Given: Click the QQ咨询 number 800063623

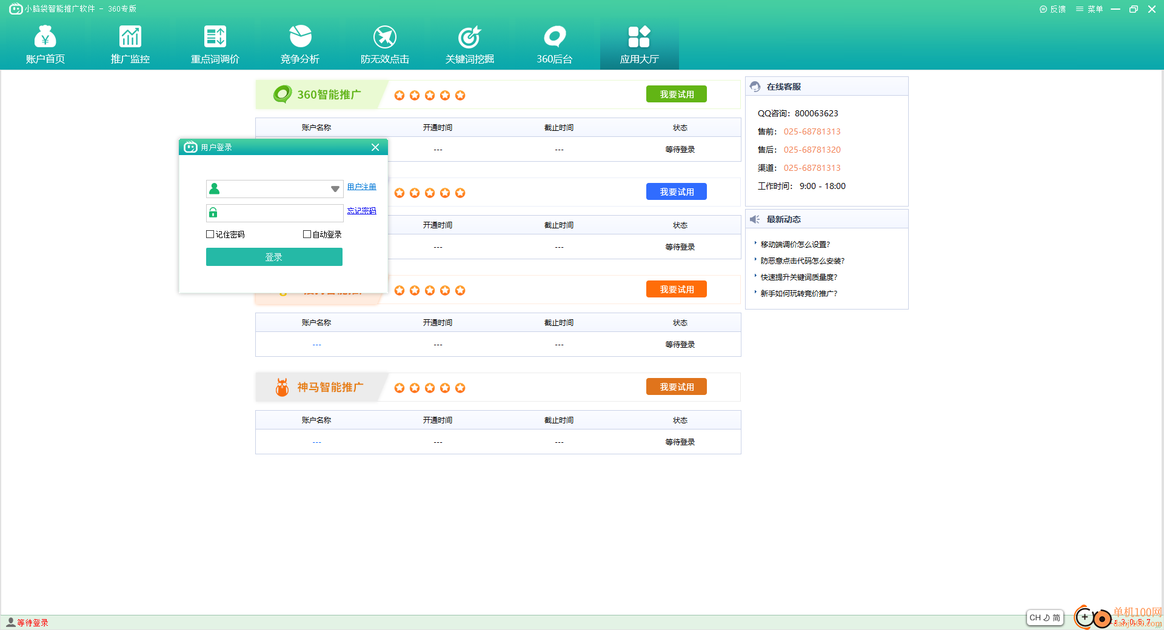Looking at the screenshot, I should click(817, 113).
